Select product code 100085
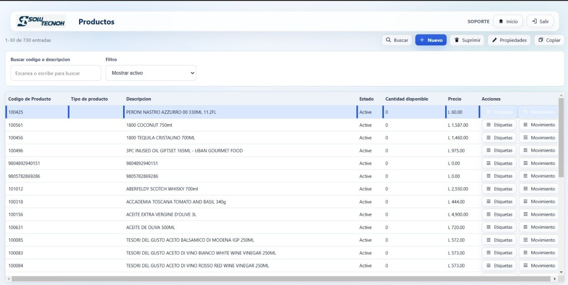Screen dimensions: 568x285 point(16,240)
